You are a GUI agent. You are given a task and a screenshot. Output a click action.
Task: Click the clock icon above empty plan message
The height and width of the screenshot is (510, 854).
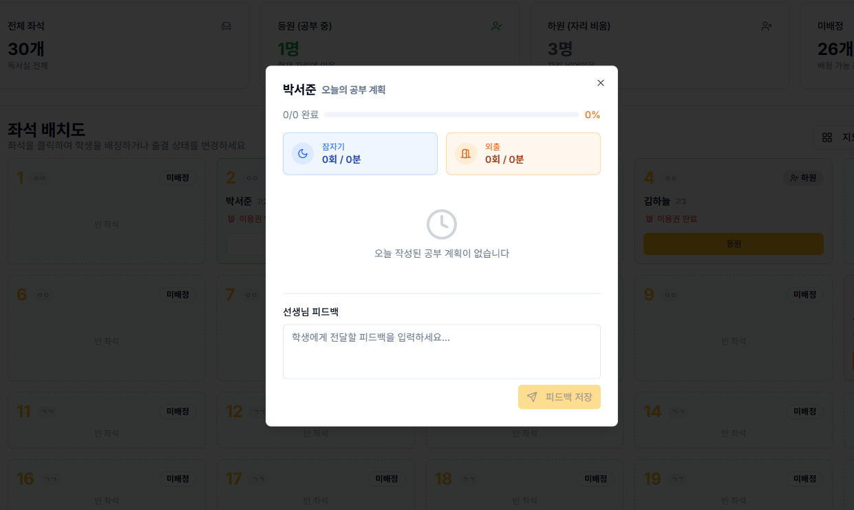click(x=442, y=224)
